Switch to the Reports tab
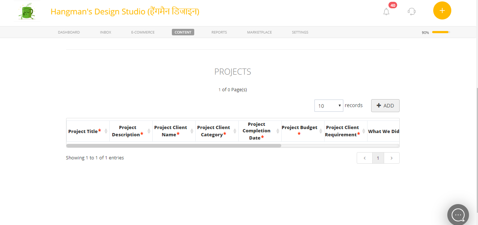This screenshot has height=225, width=478. (219, 32)
